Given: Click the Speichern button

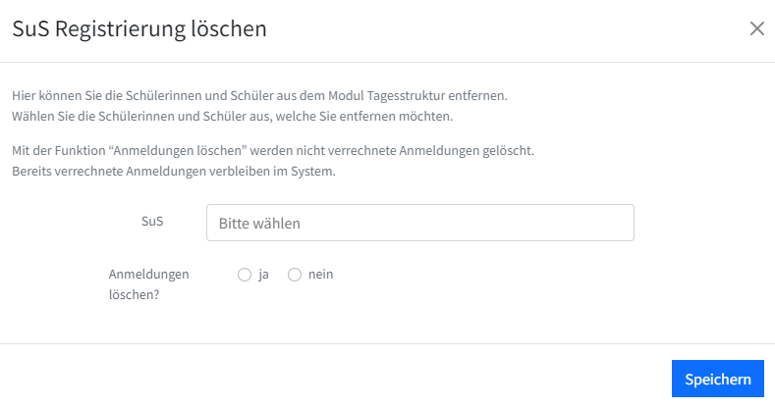Looking at the screenshot, I should pyautogui.click(x=718, y=379).
